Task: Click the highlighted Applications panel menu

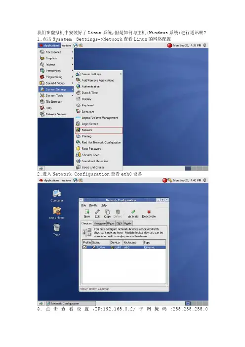Action: [x=49, y=45]
